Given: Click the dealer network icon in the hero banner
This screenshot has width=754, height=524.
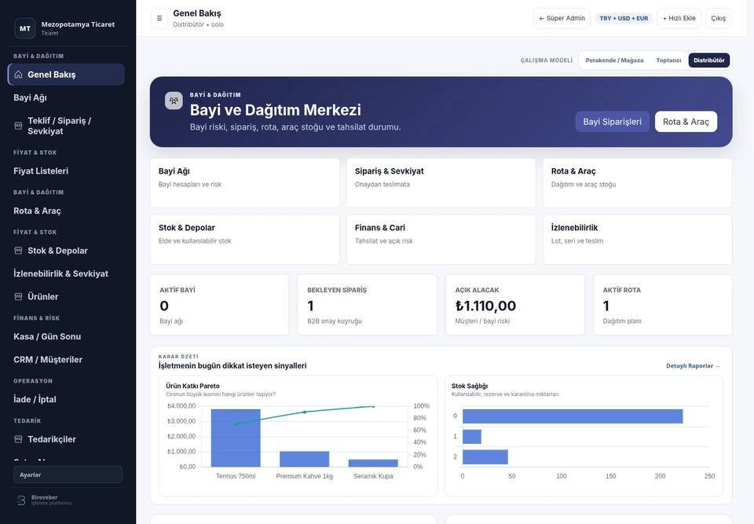Looking at the screenshot, I should pos(174,101).
